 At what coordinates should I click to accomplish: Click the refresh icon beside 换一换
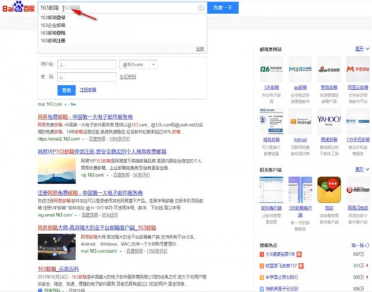367,245
